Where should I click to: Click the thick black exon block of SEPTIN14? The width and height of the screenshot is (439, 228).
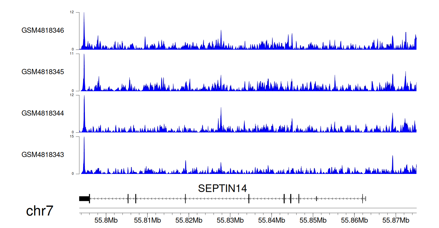84,199
